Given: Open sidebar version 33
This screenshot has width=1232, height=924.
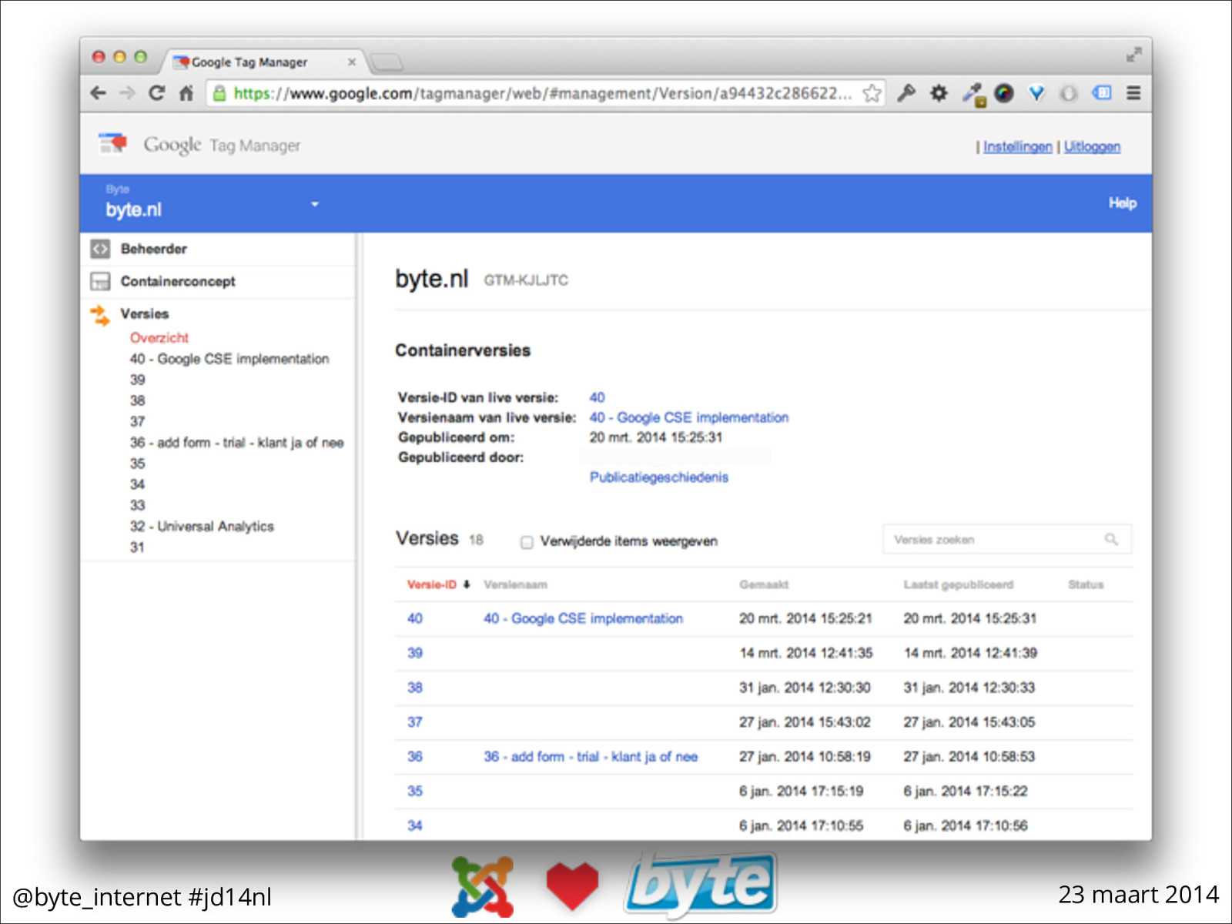Looking at the screenshot, I should (137, 505).
